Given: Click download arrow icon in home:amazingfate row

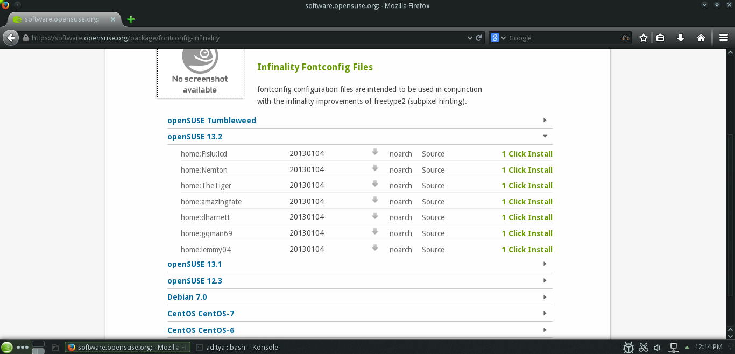Looking at the screenshot, I should point(375,200).
